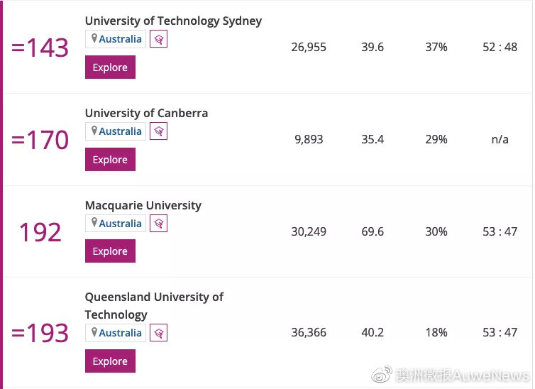The width and height of the screenshot is (535, 389).
Task: Click location pin icon under University of Canberra
Action: pyautogui.click(x=94, y=131)
